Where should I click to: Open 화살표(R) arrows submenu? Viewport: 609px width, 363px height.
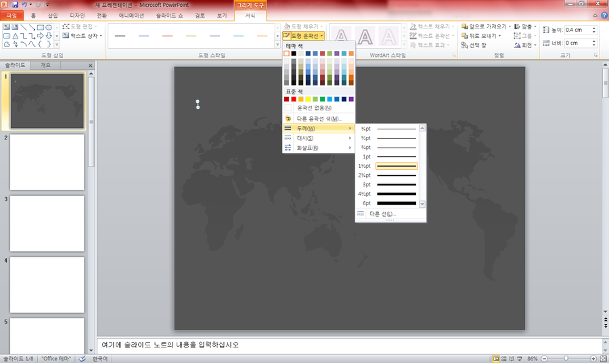[319, 148]
